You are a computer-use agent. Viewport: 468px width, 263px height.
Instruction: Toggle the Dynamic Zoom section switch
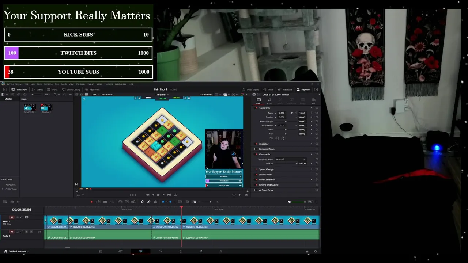coord(256,149)
